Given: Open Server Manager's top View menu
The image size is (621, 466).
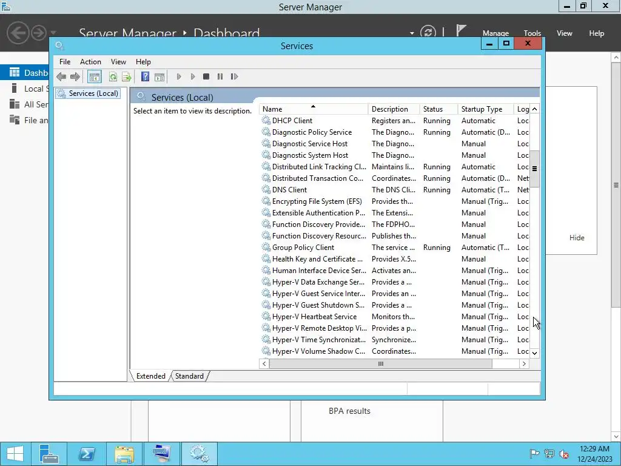Looking at the screenshot, I should (565, 33).
